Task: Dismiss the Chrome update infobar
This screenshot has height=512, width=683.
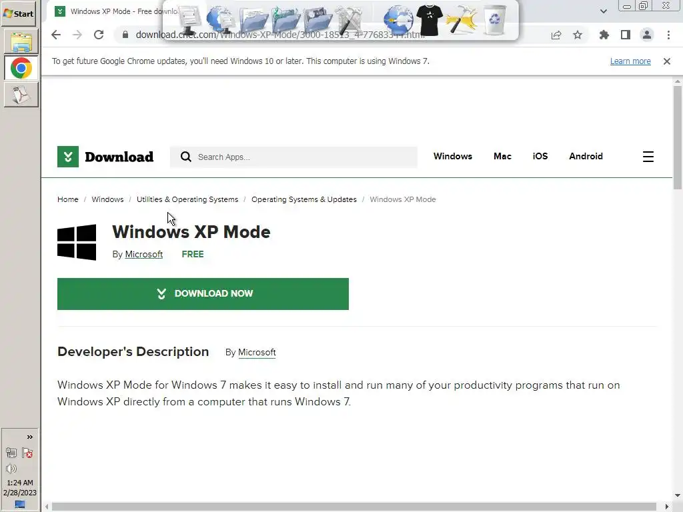Action: pyautogui.click(x=667, y=61)
